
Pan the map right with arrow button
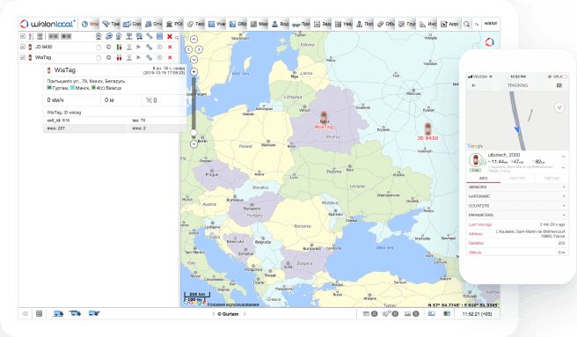coord(199,49)
